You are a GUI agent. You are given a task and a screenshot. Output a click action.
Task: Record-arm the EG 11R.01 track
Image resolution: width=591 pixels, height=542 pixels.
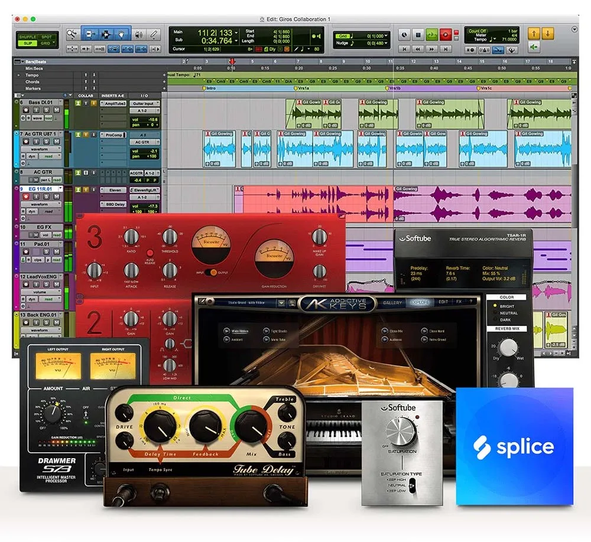[25, 196]
